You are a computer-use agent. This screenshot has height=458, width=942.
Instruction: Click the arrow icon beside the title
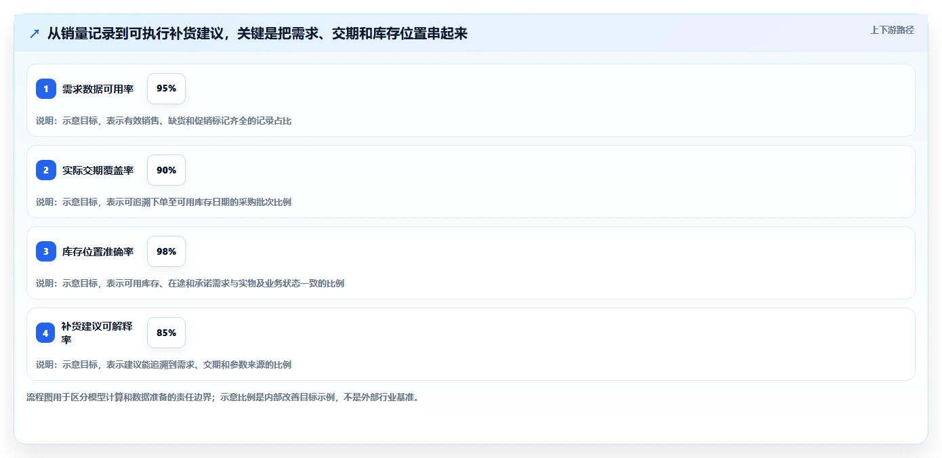35,33
